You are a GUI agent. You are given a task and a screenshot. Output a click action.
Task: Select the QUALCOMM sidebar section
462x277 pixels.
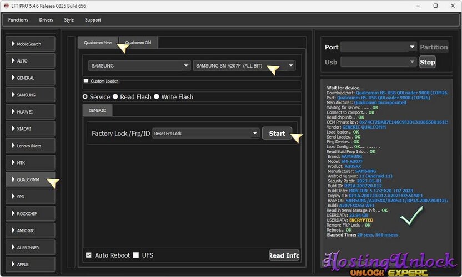(x=30, y=179)
